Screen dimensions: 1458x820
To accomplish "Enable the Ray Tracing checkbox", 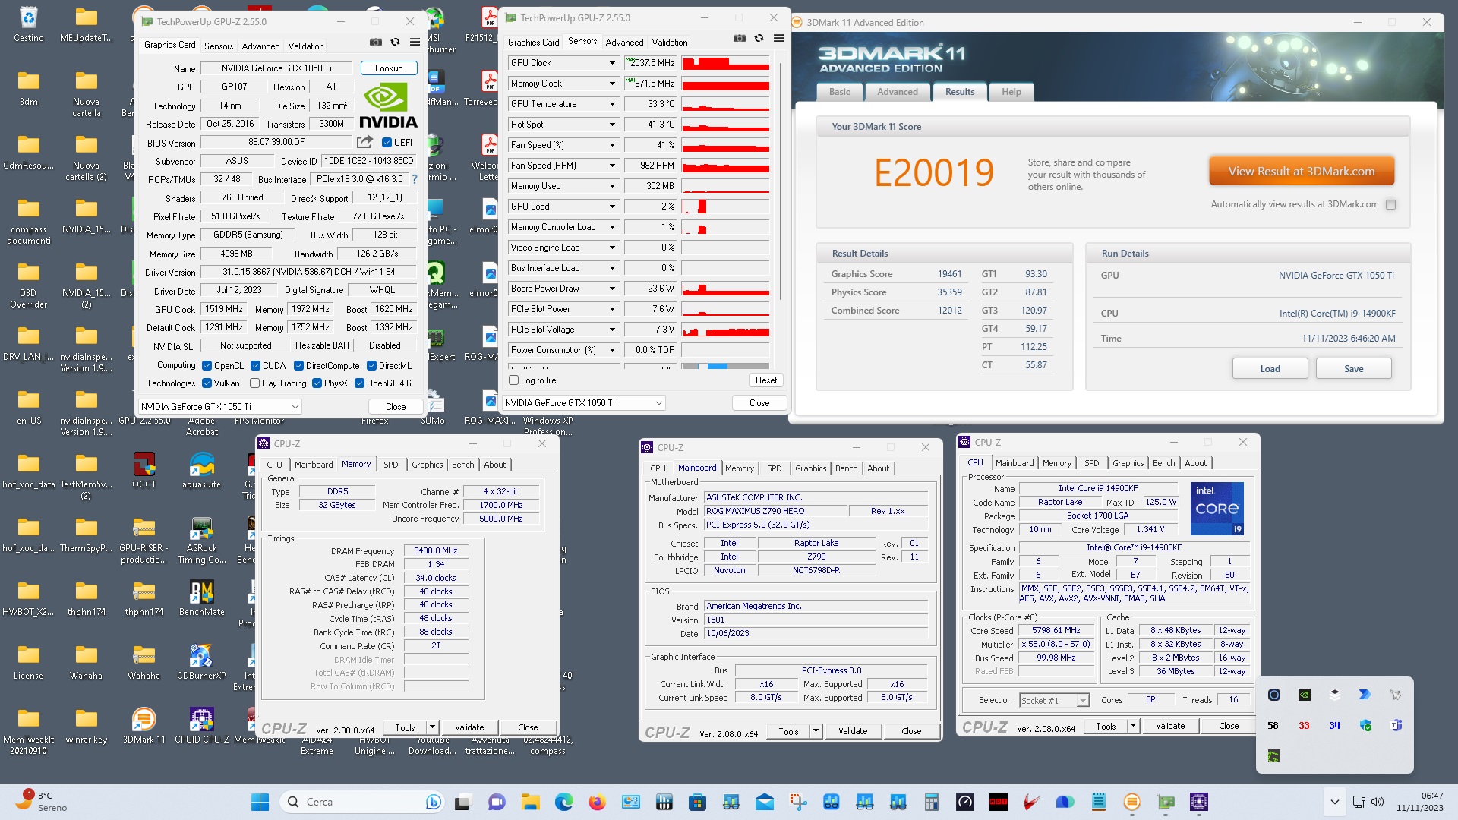I will tap(255, 383).
